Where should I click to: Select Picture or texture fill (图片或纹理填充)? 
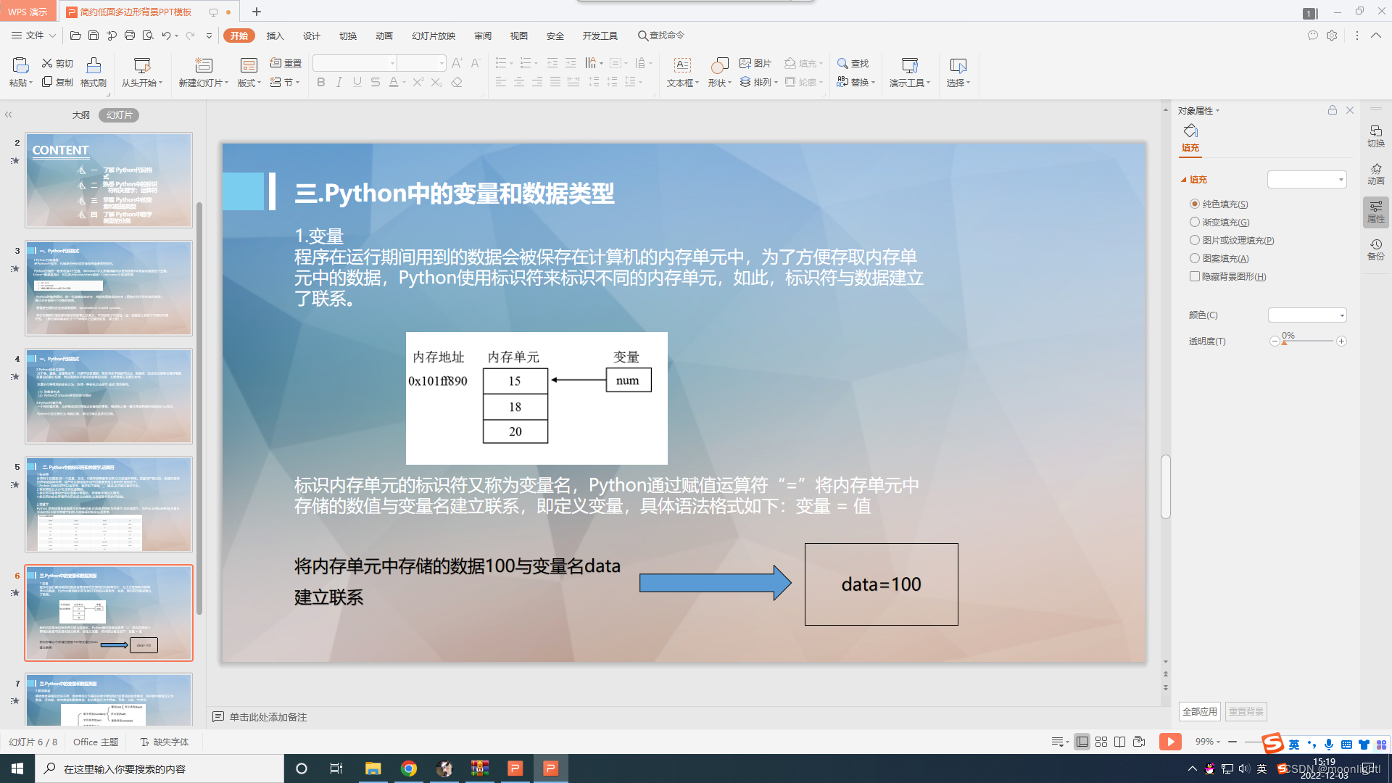[x=1195, y=241]
